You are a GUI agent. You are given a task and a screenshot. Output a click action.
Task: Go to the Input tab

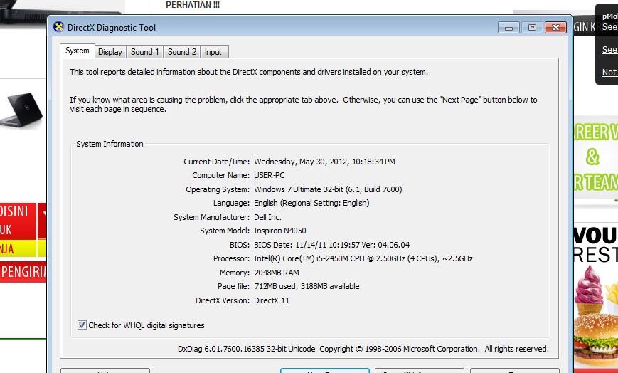coord(213,52)
